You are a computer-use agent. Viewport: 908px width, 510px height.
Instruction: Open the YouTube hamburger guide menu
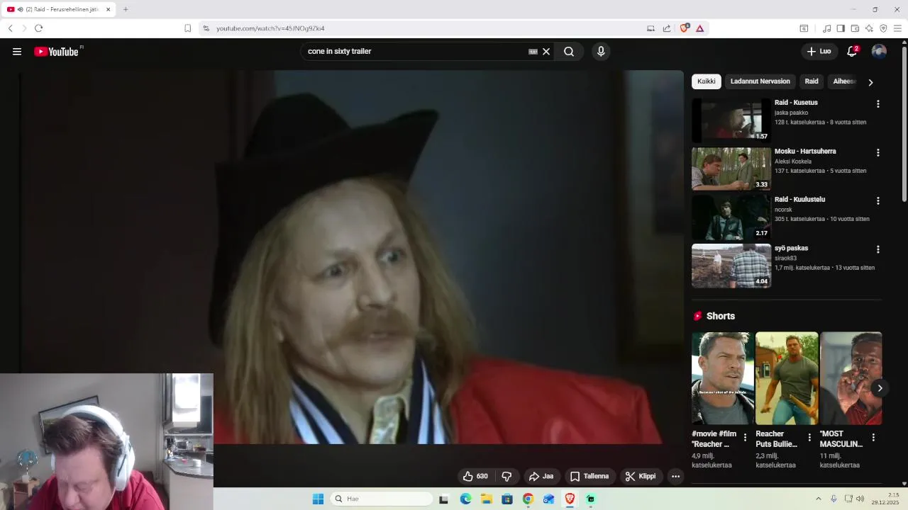pos(17,51)
